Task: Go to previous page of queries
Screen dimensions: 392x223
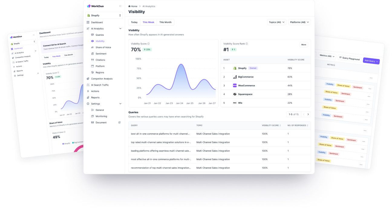Action: (304, 114)
